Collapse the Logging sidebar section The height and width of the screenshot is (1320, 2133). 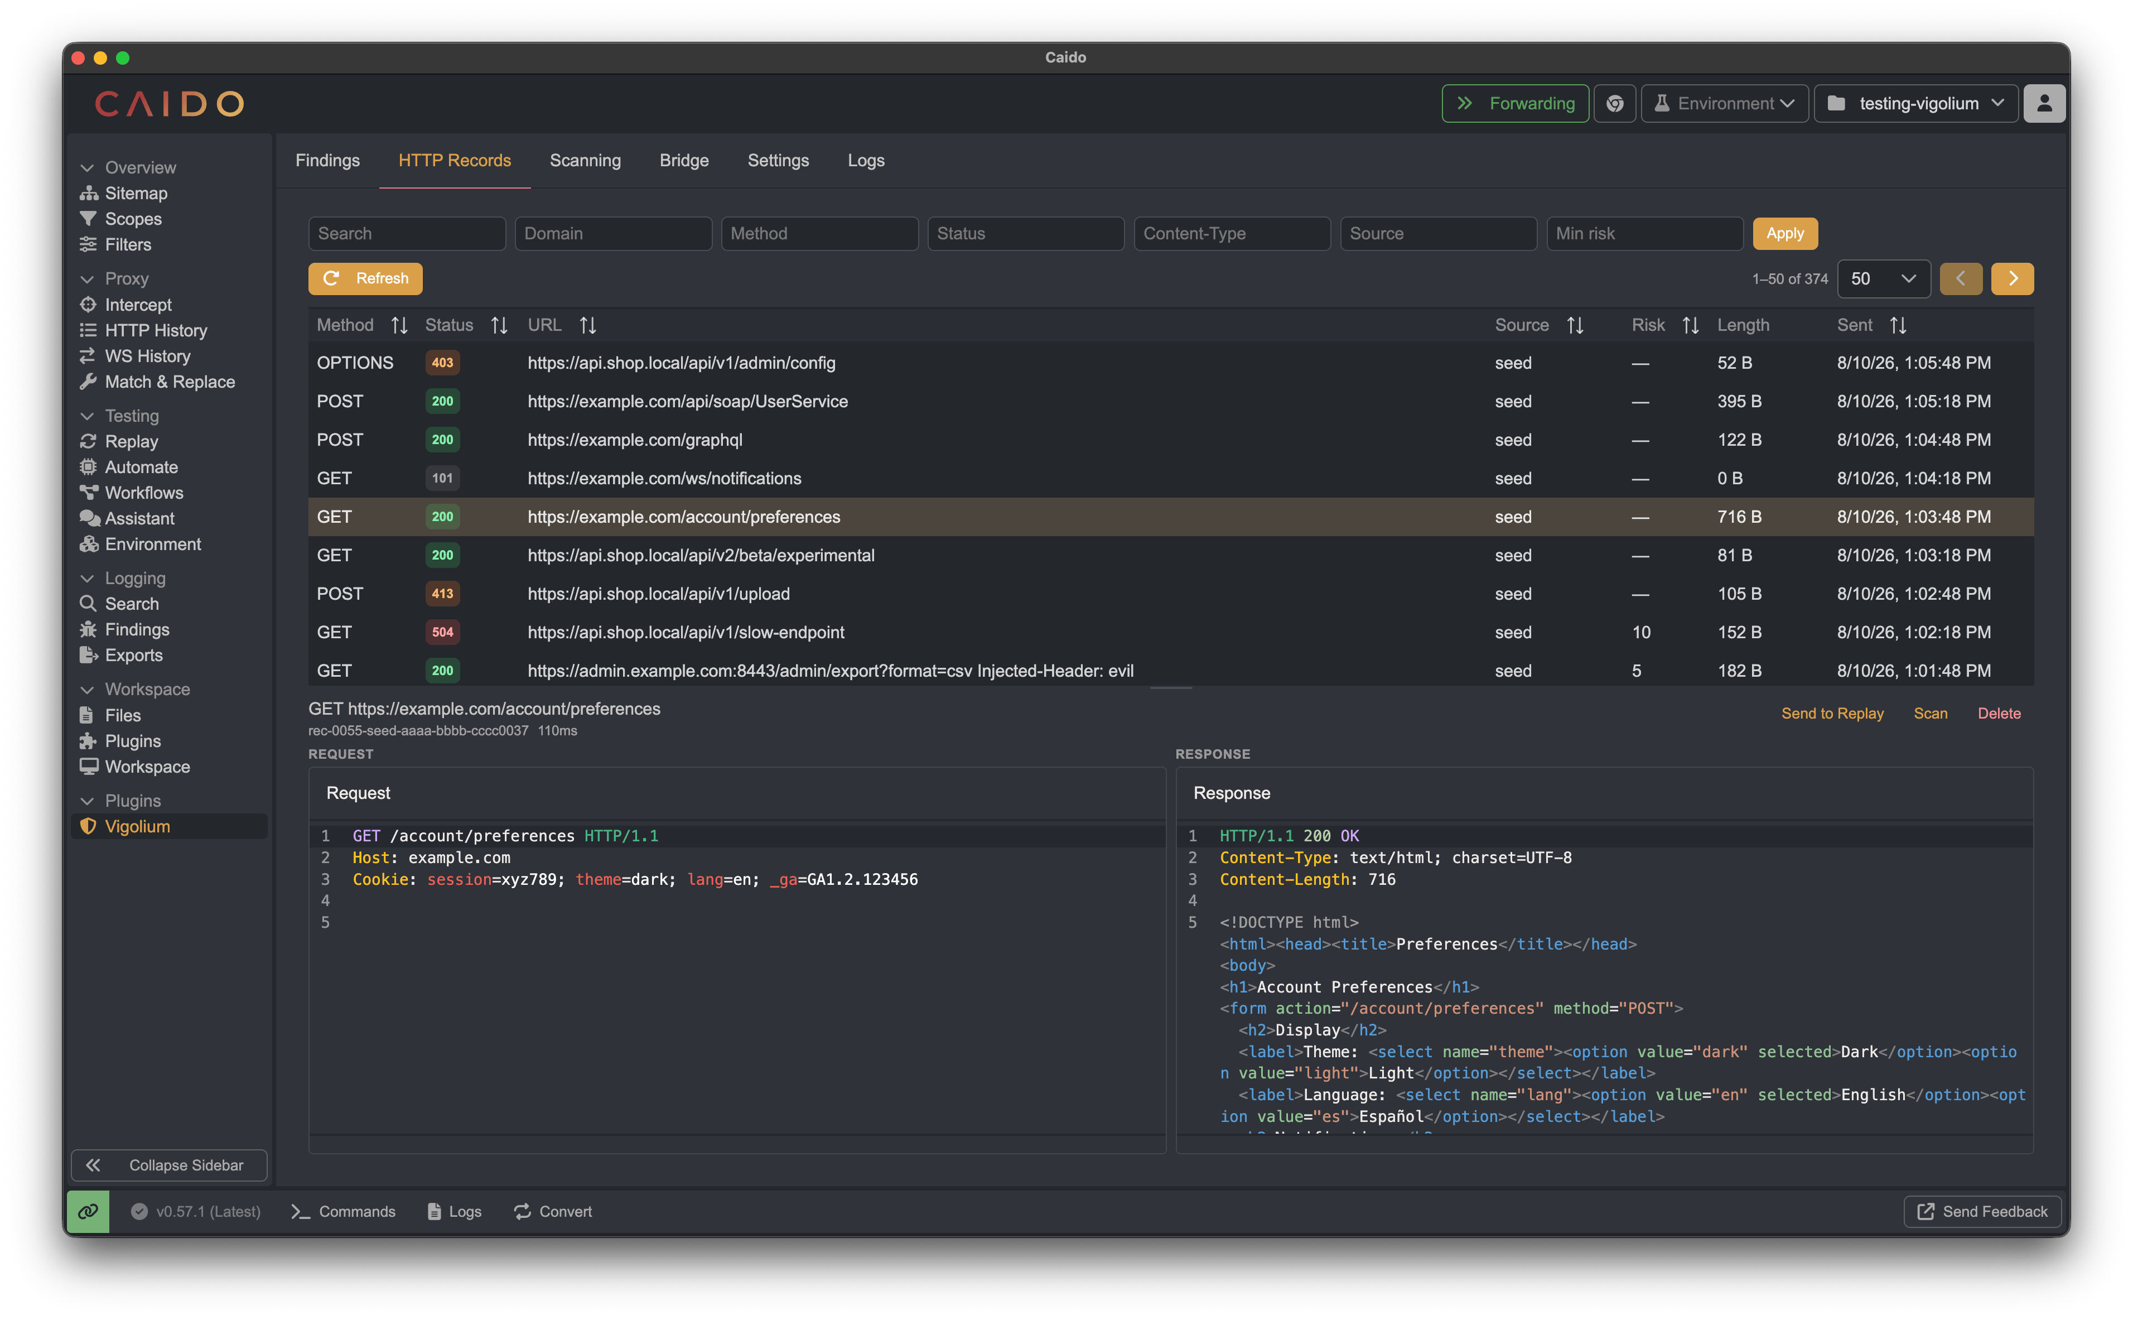pyautogui.click(x=122, y=579)
